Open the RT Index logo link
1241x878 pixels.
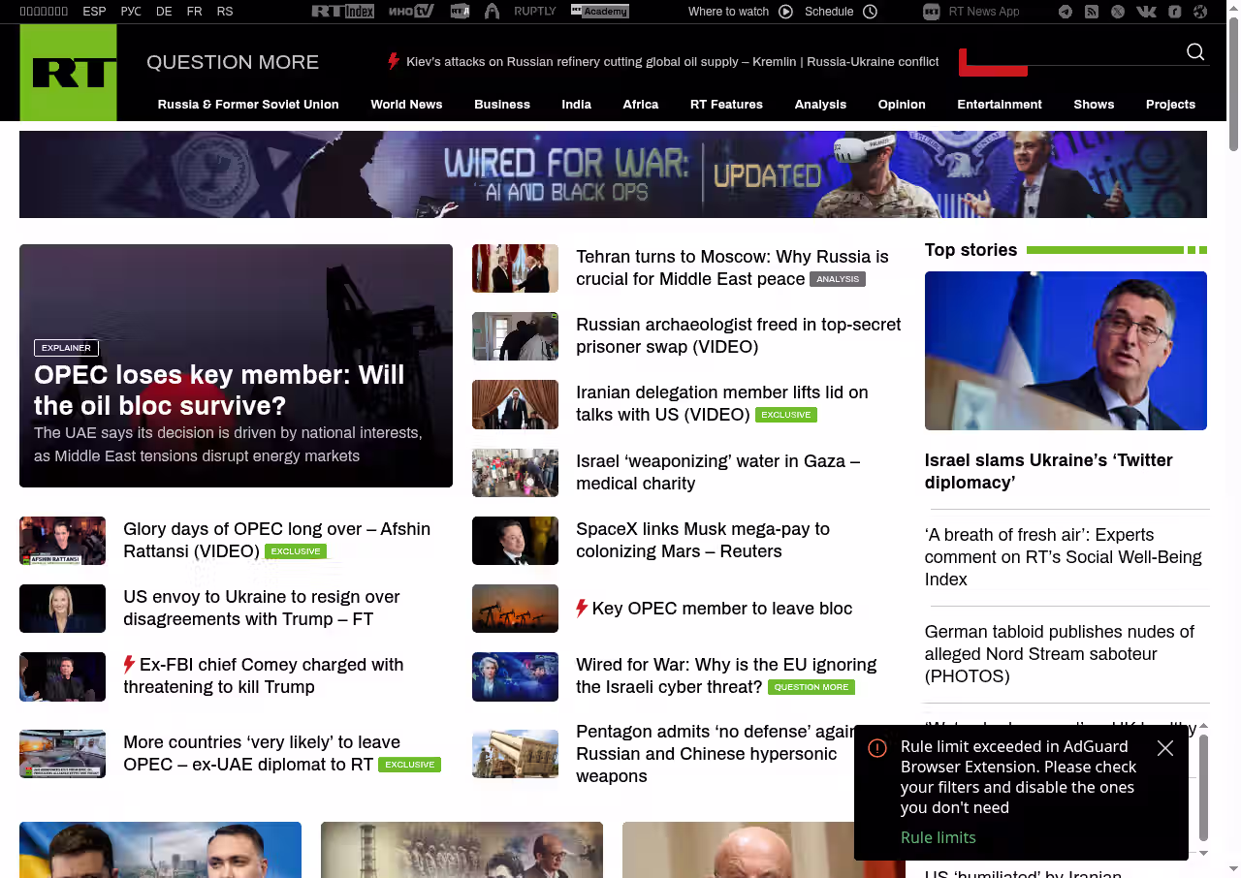342,12
